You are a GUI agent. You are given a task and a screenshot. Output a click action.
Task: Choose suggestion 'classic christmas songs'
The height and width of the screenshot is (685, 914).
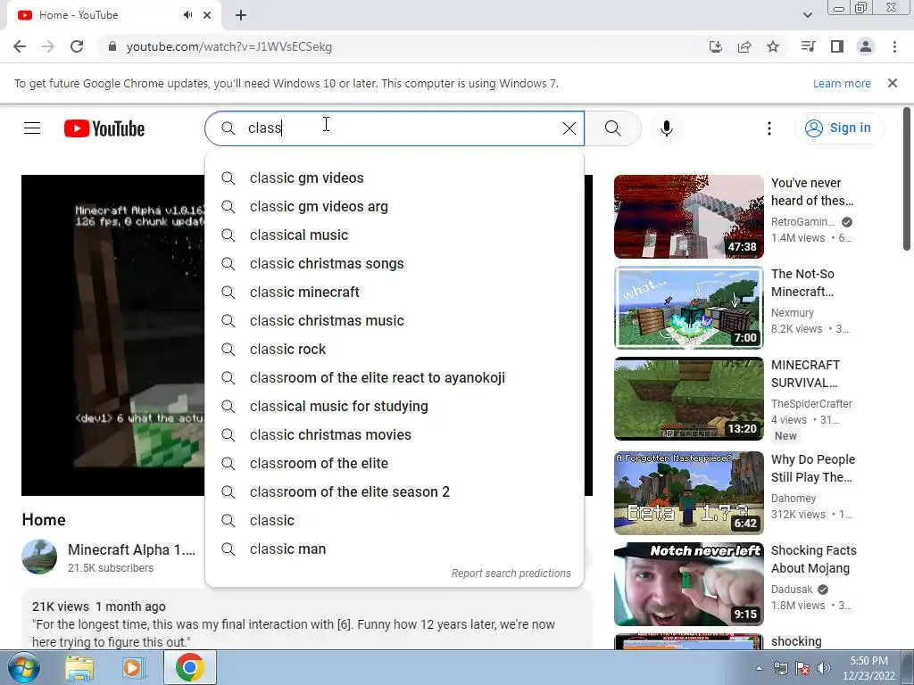point(395,263)
